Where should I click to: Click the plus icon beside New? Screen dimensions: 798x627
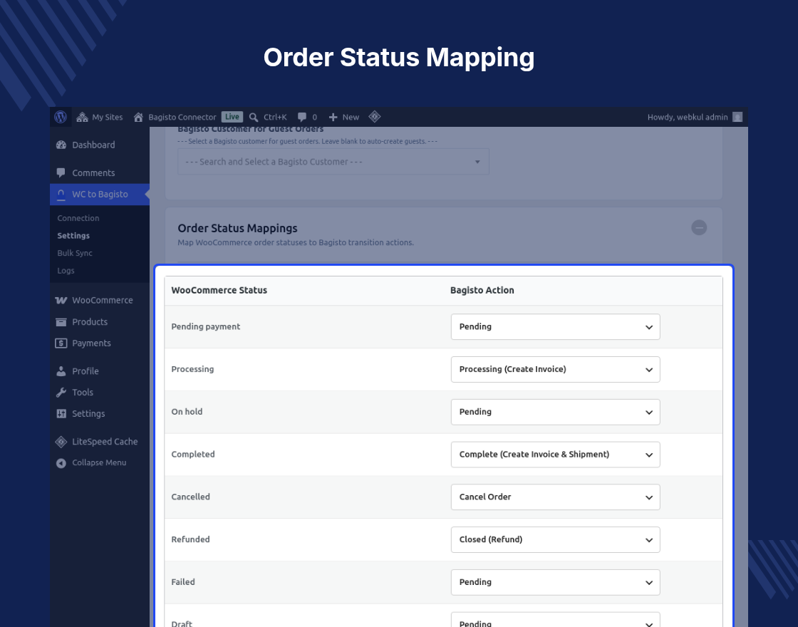[333, 118]
